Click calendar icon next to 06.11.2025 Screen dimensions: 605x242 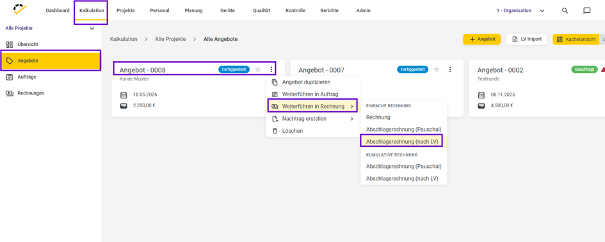point(481,95)
